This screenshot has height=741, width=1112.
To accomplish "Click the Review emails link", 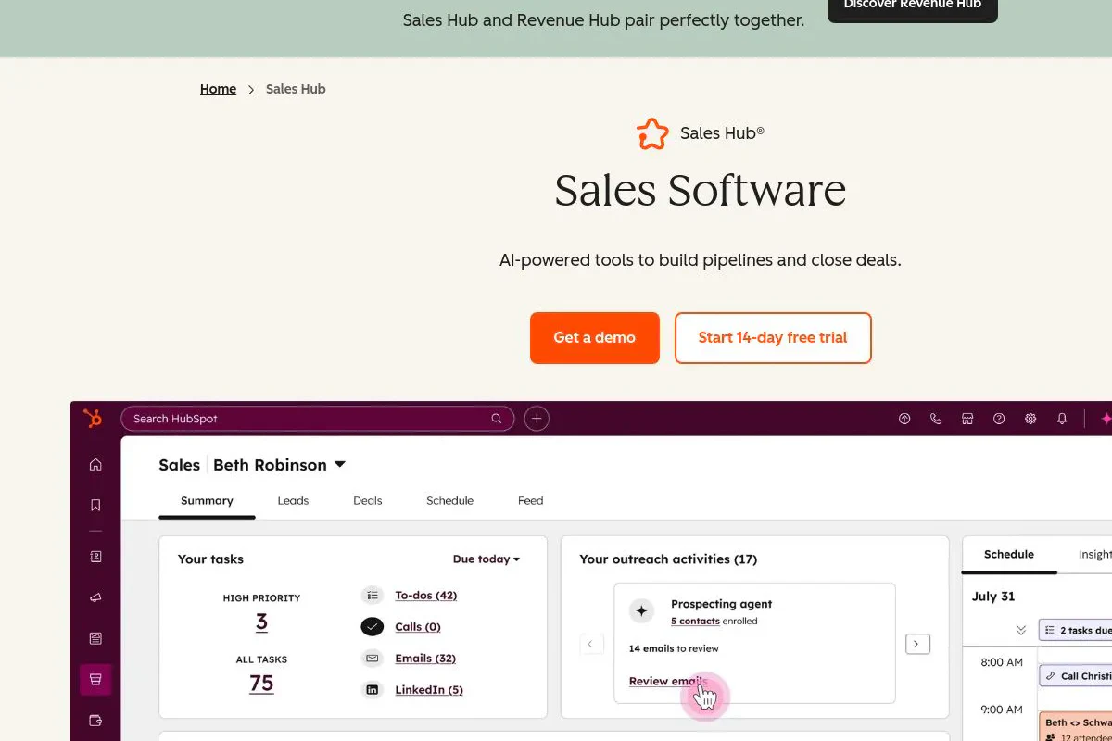I will tap(668, 682).
